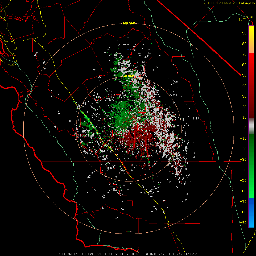Click the NEXLAB-College of DuPage watermark text

pos(229,3)
